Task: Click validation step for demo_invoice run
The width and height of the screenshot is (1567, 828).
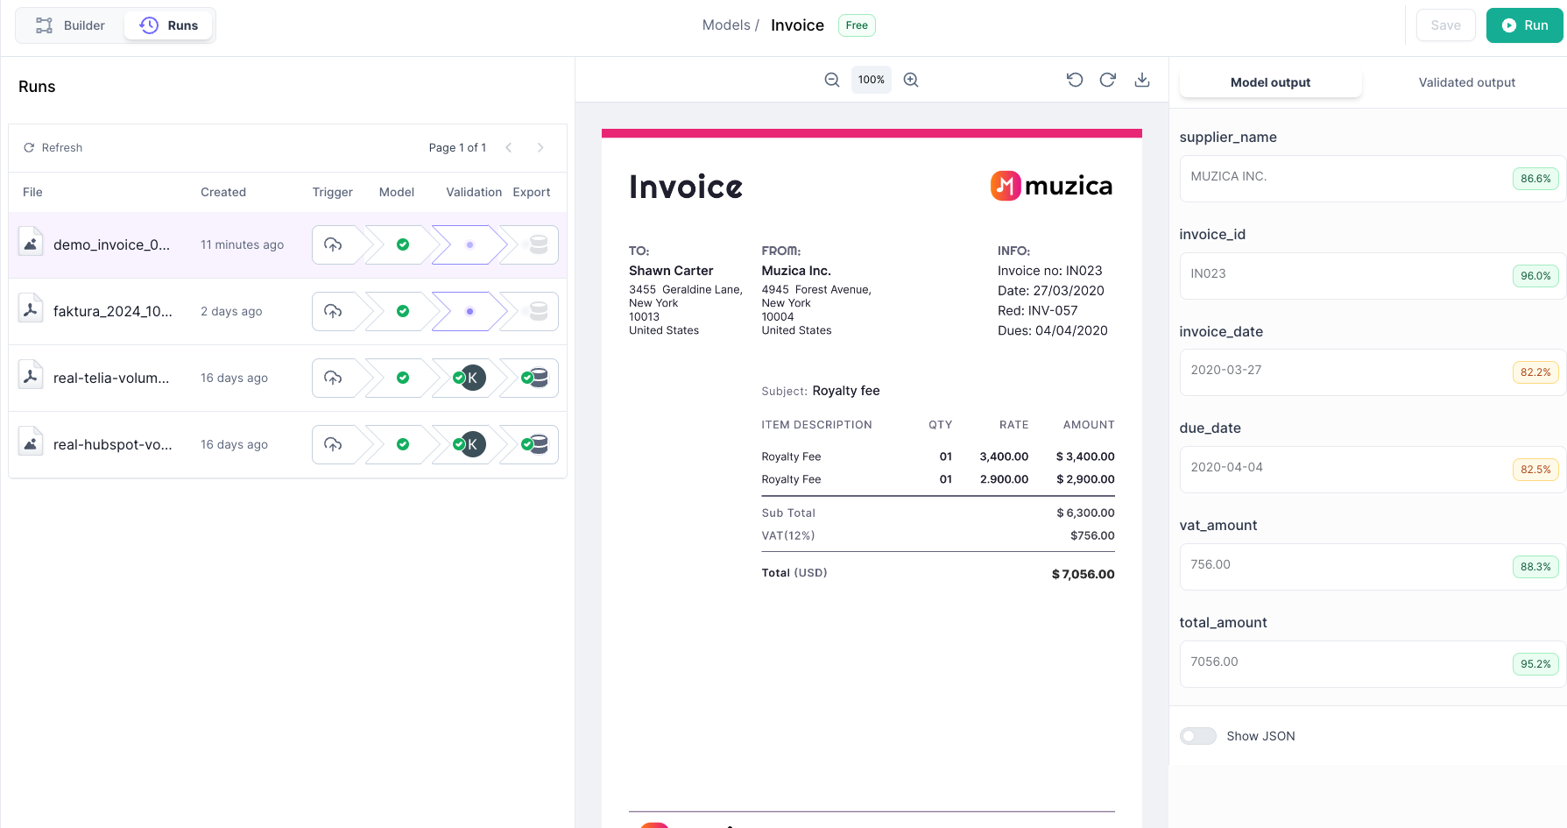Action: pos(470,245)
